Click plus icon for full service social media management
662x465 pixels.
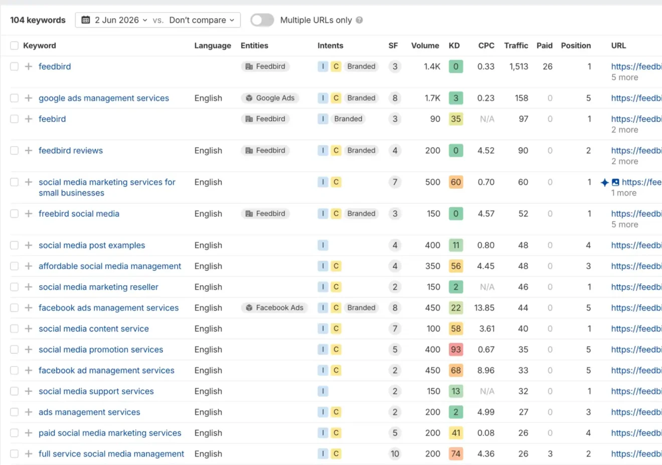pos(29,454)
